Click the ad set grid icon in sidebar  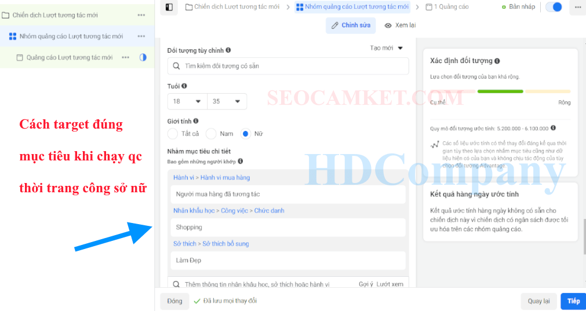click(x=13, y=36)
